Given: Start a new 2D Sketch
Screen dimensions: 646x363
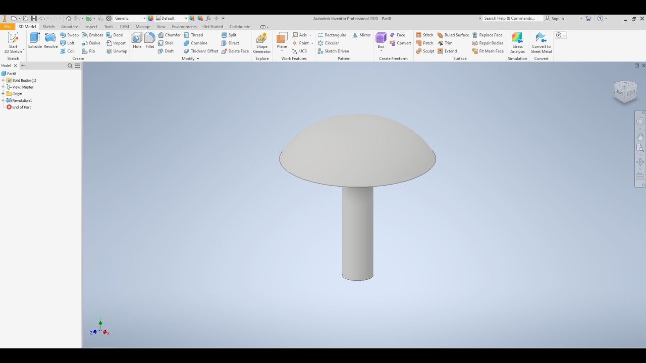Looking at the screenshot, I should pos(13,43).
